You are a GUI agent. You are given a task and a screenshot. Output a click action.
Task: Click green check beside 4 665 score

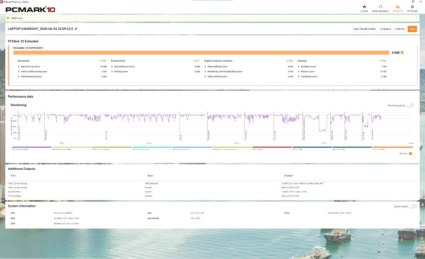(402, 52)
